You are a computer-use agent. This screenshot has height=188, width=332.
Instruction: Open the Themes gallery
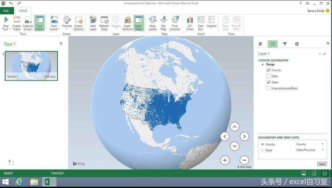[67, 23]
